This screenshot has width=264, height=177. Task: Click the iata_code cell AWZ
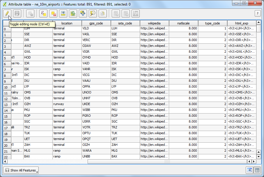pos(125,46)
